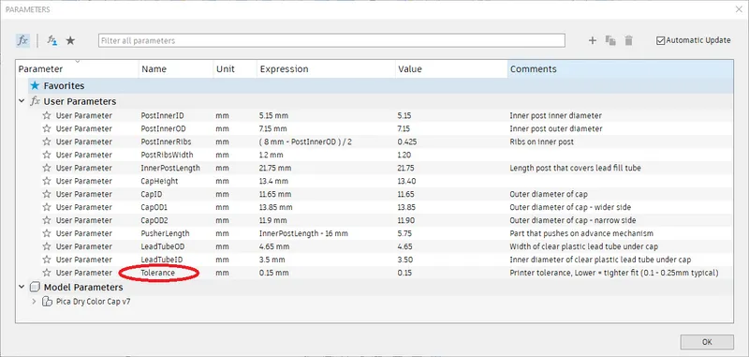Click the delete trash icon
The width and height of the screenshot is (749, 357).
pos(628,40)
